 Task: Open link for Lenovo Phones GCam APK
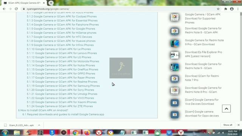62,53
